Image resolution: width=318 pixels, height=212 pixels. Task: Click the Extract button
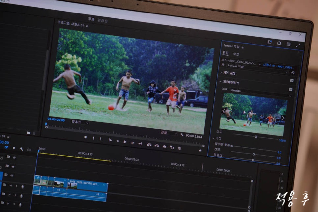click(157, 145)
